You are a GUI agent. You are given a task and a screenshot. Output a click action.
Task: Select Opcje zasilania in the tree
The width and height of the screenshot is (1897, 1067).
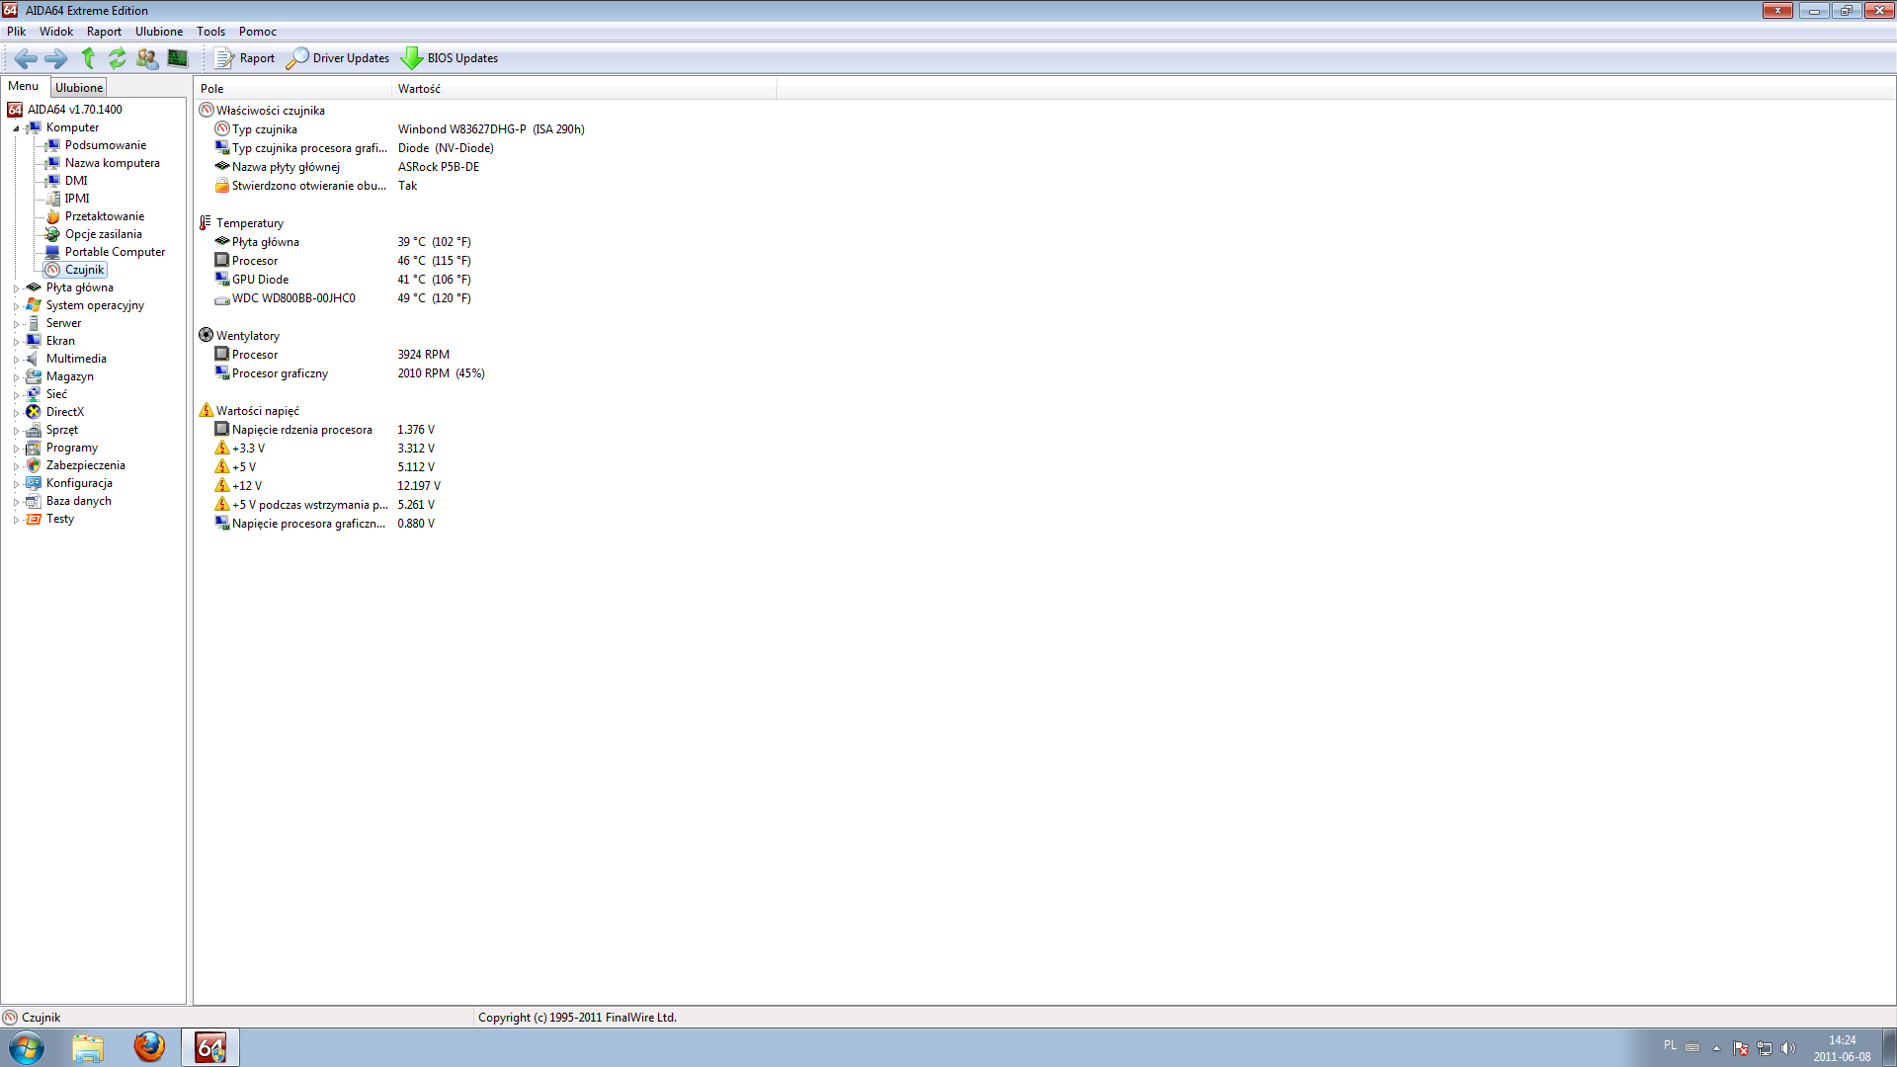point(103,234)
